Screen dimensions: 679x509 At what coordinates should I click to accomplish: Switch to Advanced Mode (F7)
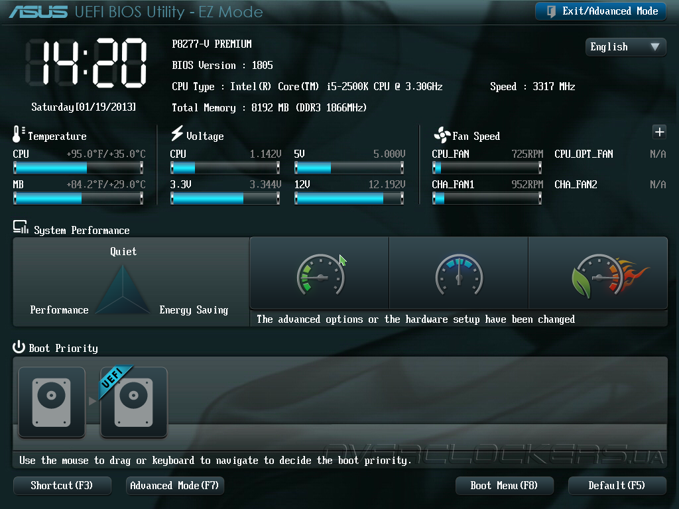(174, 486)
